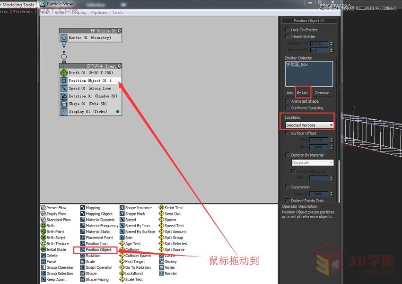Open the Options menu in Particle View
402x284 pixels.
point(98,13)
